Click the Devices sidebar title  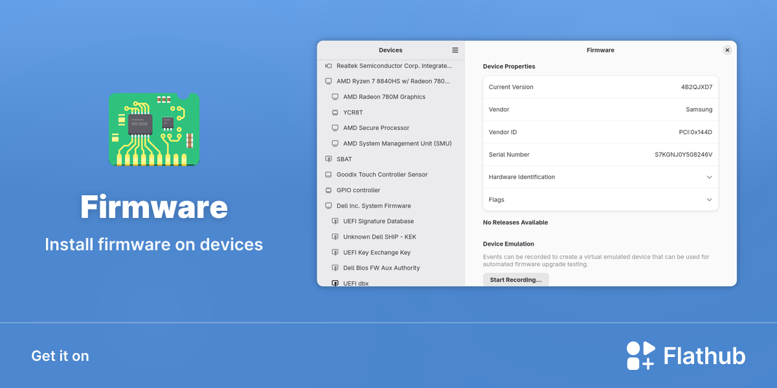coord(390,50)
